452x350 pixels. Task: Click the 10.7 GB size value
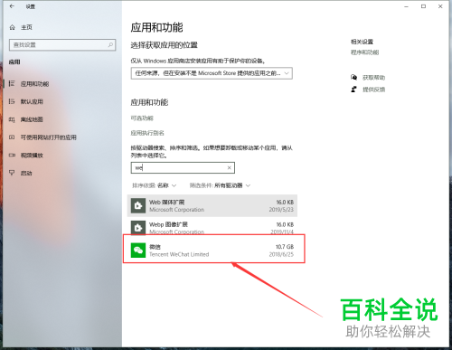(x=285, y=247)
